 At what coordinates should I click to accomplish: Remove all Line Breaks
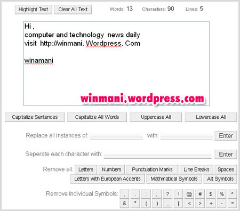pyautogui.click(x=196, y=169)
